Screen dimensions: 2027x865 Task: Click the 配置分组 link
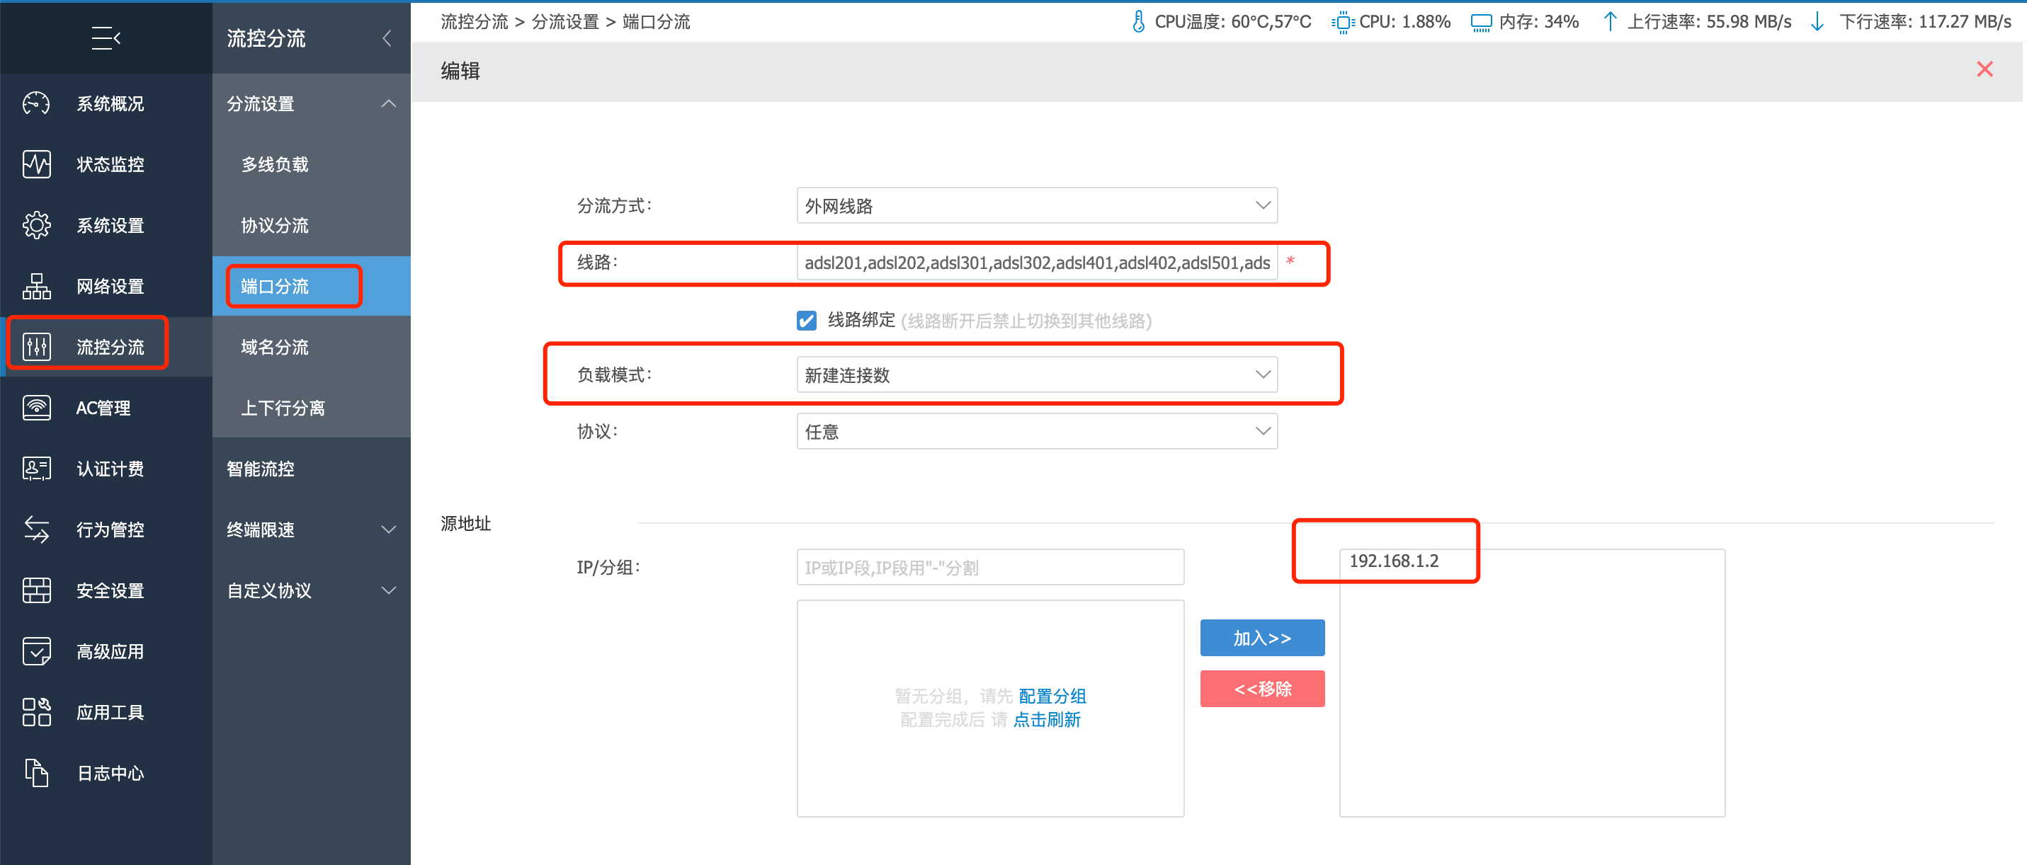coord(1052,696)
